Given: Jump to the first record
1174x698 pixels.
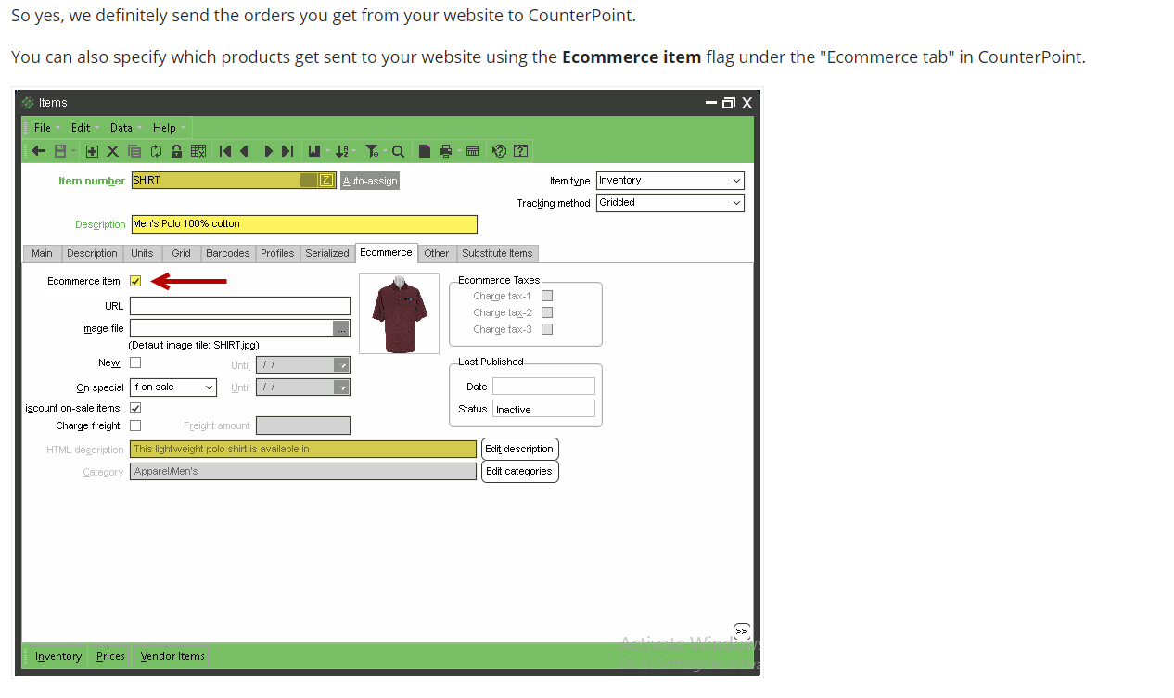Looking at the screenshot, I should (225, 151).
